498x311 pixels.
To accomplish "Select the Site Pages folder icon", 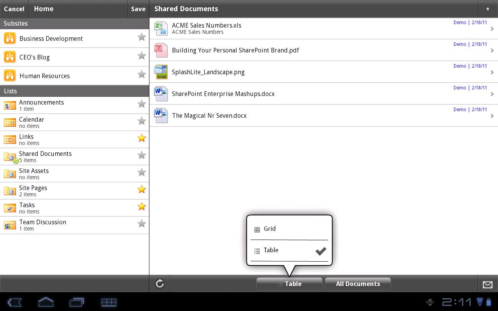I will click(10, 190).
